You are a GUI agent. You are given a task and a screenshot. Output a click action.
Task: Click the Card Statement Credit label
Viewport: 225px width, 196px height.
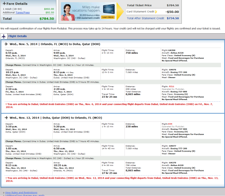click(x=140, y=12)
